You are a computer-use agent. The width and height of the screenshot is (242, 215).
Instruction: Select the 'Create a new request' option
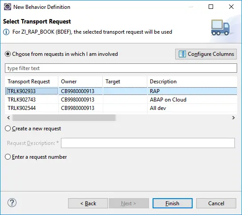tap(8, 129)
